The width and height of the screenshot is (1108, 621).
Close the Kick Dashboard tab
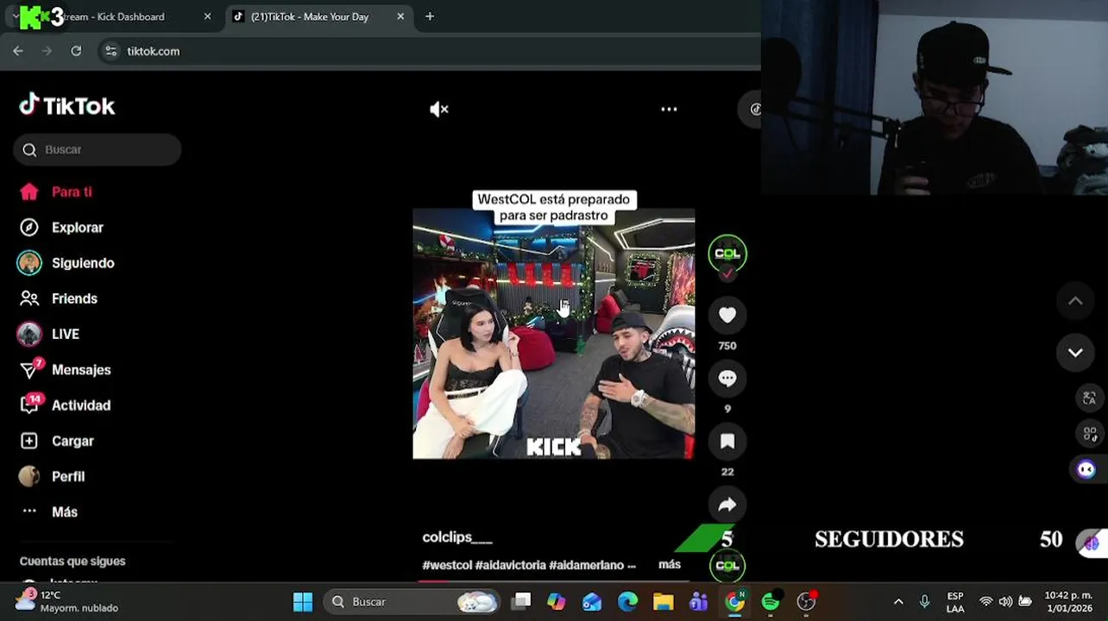pyautogui.click(x=207, y=16)
